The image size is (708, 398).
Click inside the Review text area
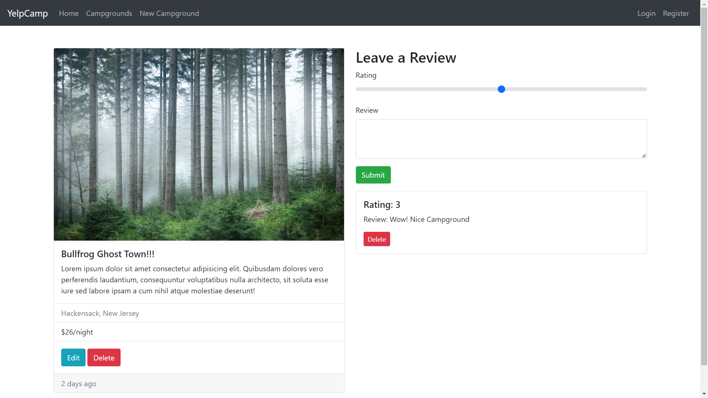pos(501,139)
